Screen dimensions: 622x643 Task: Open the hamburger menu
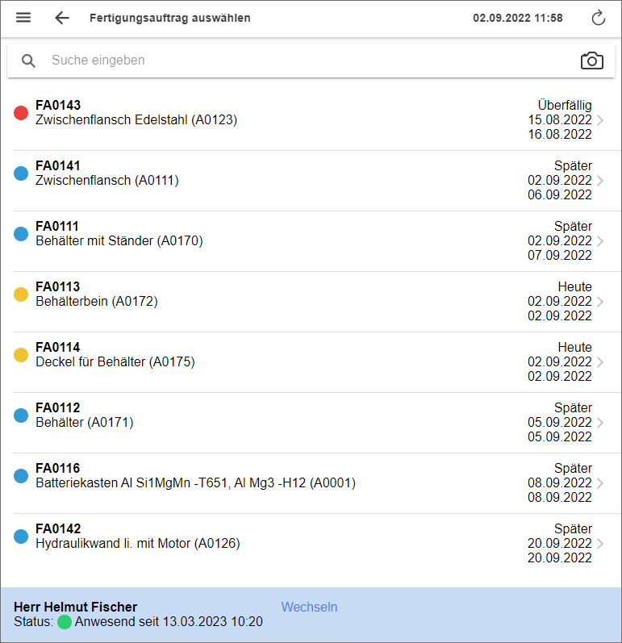(x=23, y=18)
